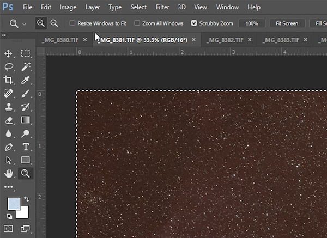The height and width of the screenshot is (238, 327).
Task: Enable Zoom All Windows checkbox
Action: click(x=137, y=23)
